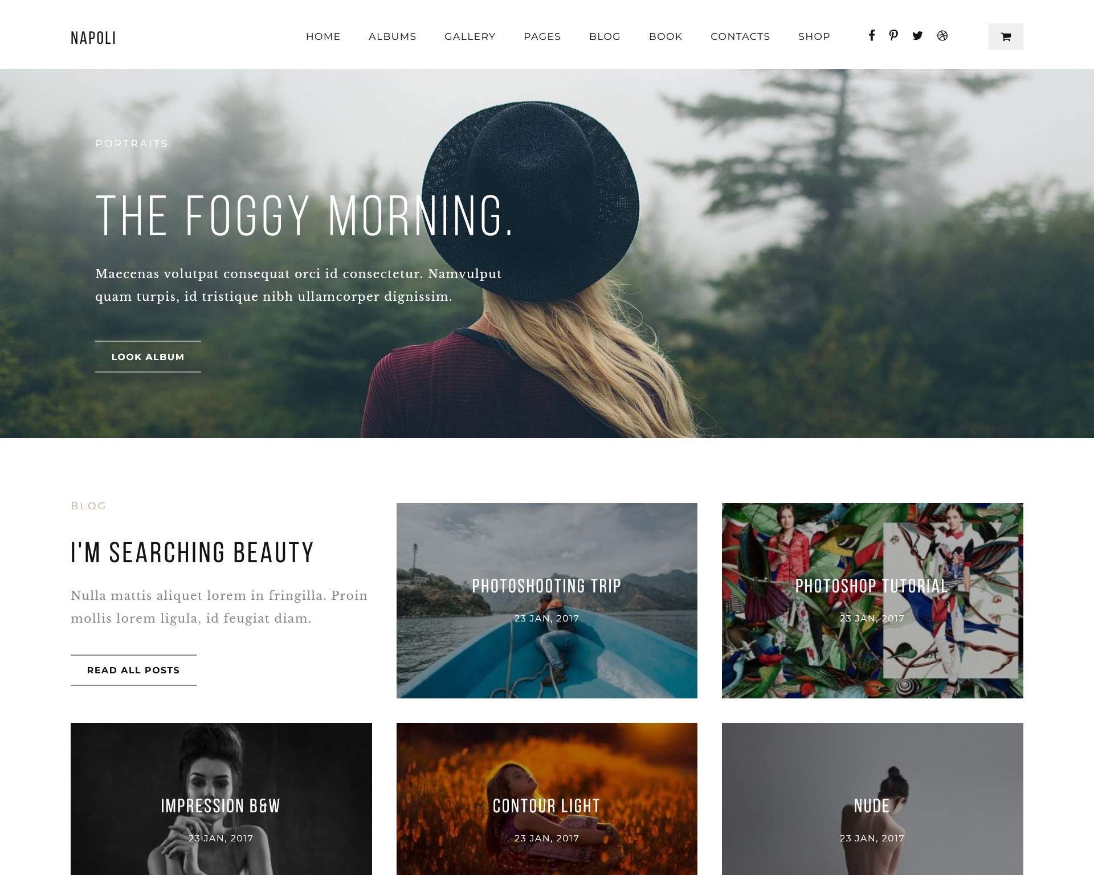Click the PAGES navigation icon

pyautogui.click(x=542, y=36)
